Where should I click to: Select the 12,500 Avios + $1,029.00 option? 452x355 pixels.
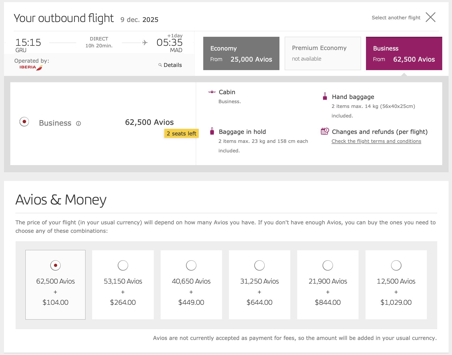[x=396, y=285]
